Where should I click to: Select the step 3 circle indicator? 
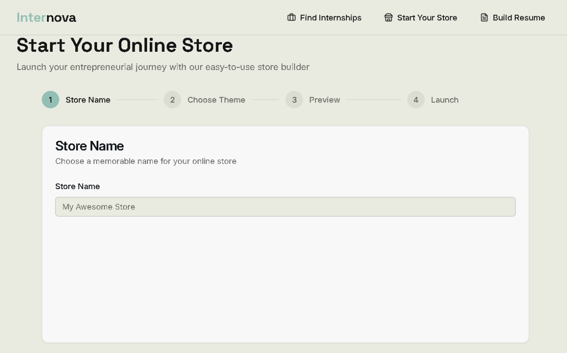click(x=294, y=100)
